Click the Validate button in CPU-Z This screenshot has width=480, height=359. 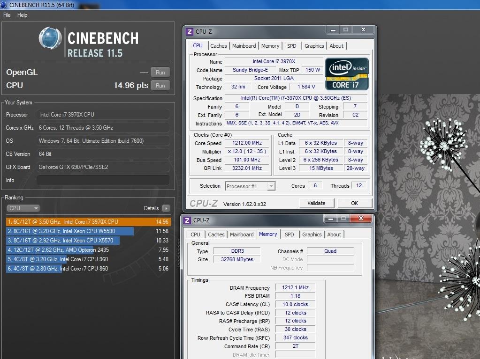tap(316, 203)
